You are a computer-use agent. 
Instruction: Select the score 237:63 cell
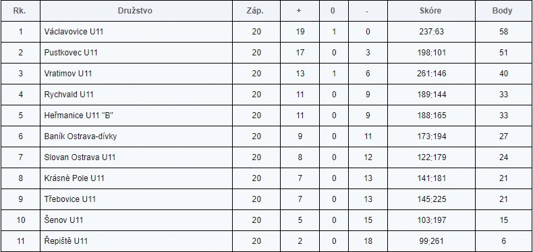pos(431,32)
